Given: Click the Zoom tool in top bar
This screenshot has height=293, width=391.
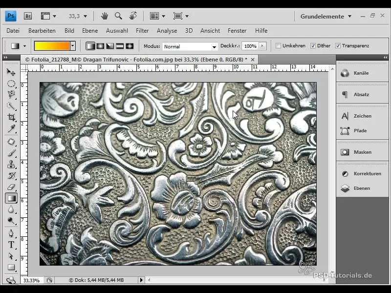Looking at the screenshot, I should pos(118,16).
